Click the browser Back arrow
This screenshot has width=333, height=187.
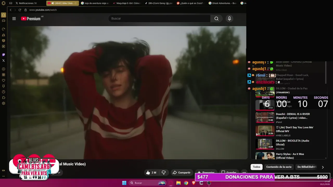(10, 10)
